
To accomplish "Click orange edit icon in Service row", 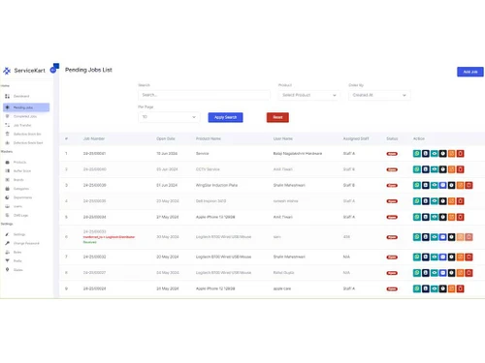I will coord(451,154).
